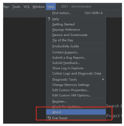Click the Eval Reset arrow icon
This screenshot has height=126, width=124.
coord(49,118)
